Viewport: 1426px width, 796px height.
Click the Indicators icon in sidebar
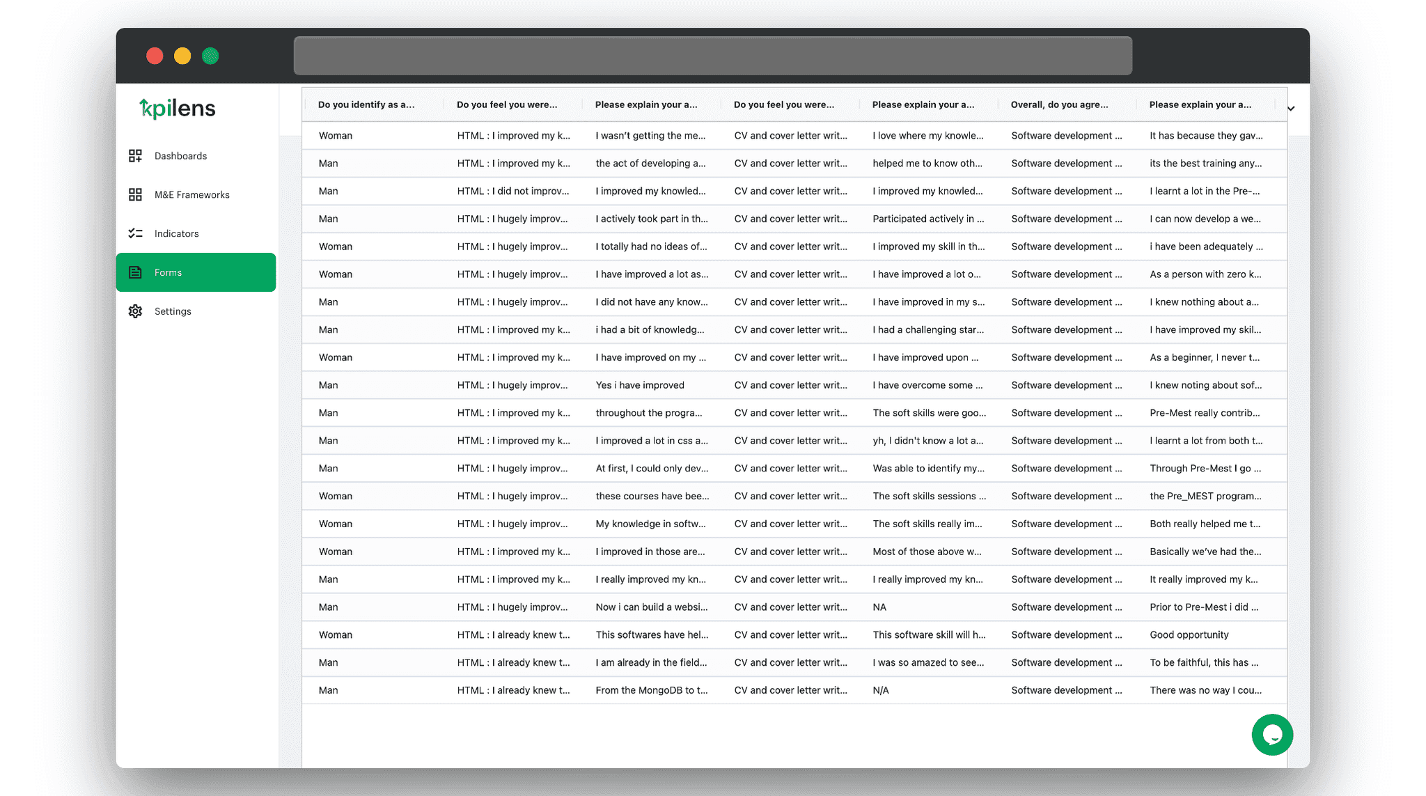[x=136, y=233]
